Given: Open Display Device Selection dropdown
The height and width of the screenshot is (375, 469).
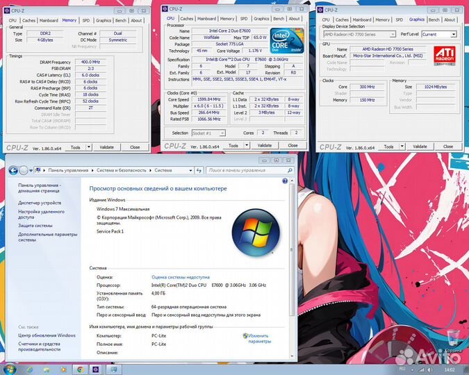Looking at the screenshot, I should 359,35.
